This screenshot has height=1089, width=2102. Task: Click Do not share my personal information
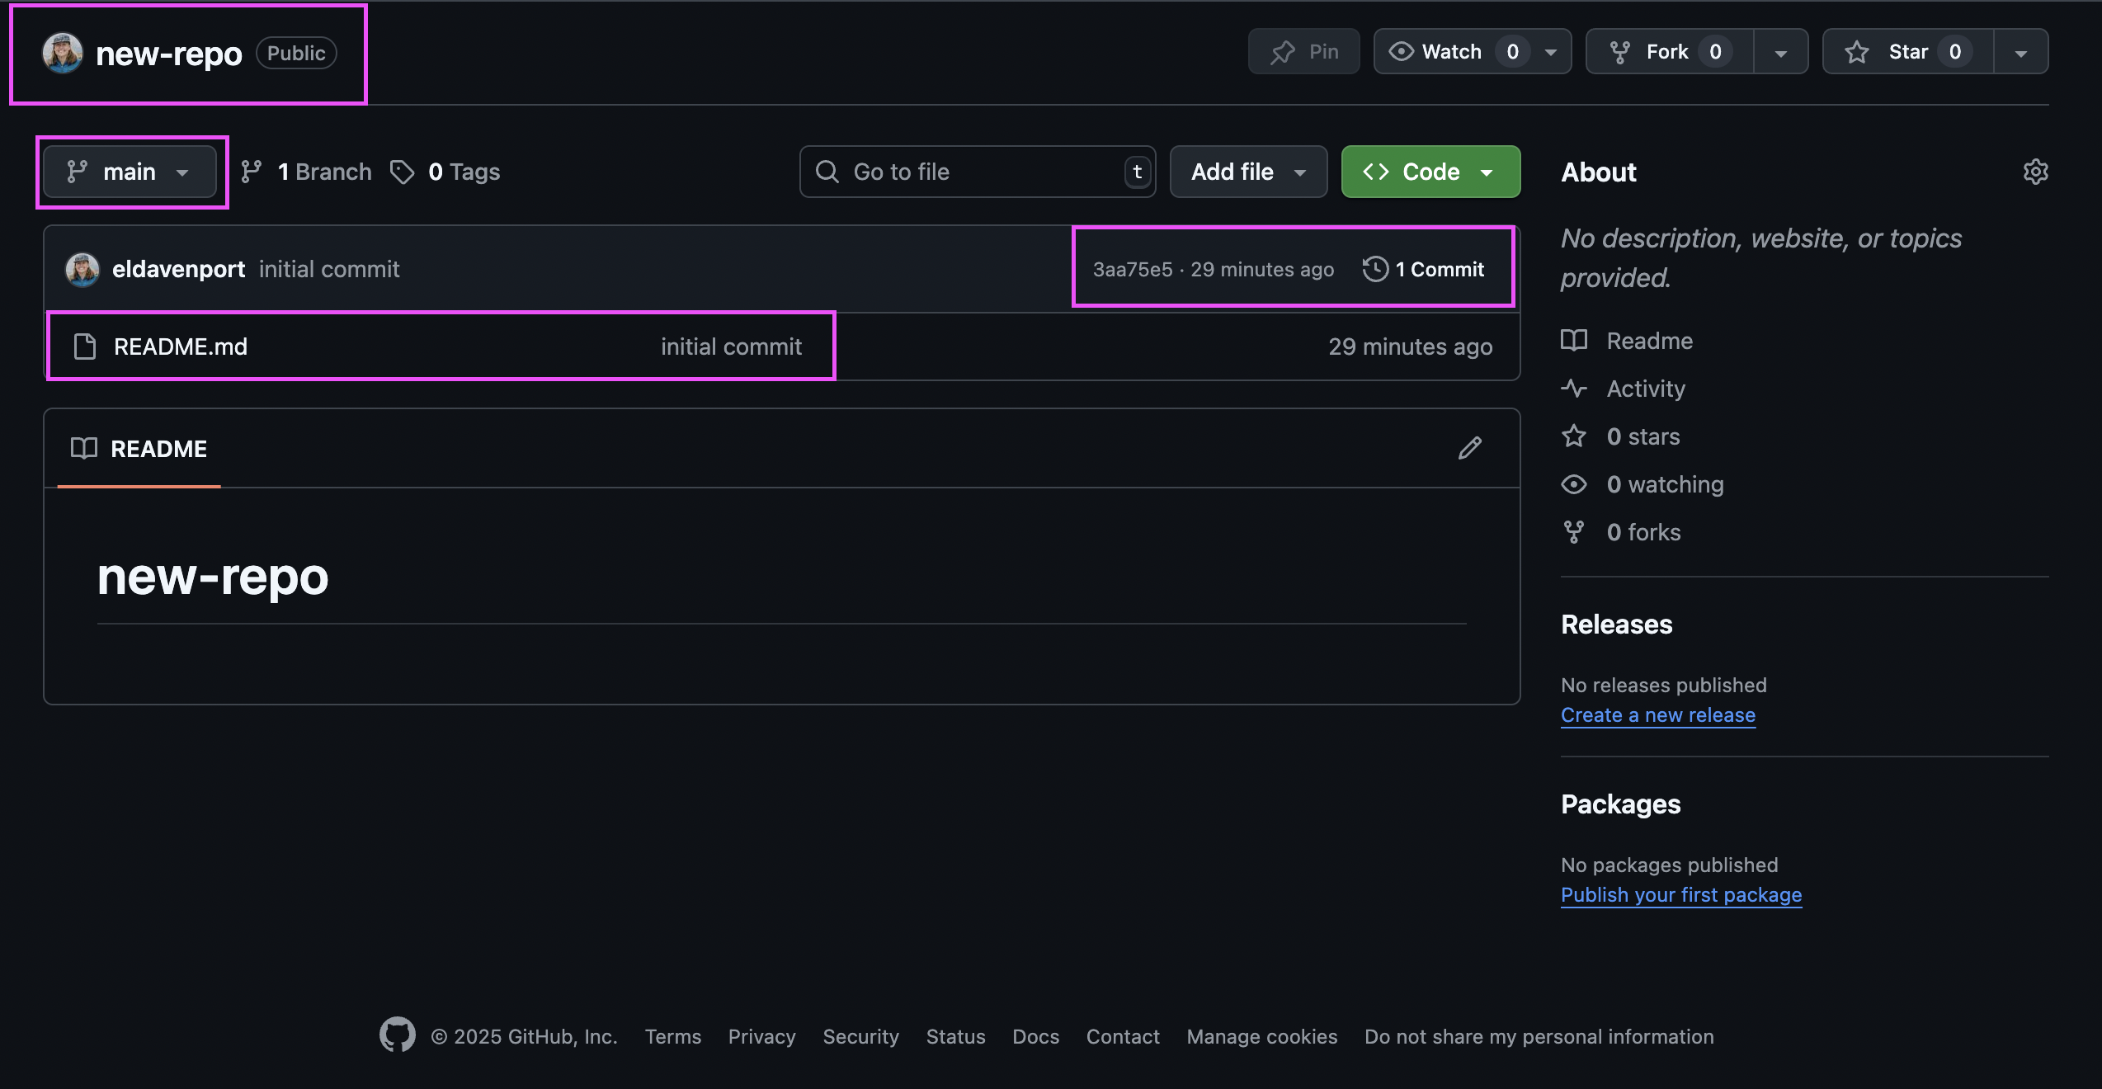coord(1539,1037)
